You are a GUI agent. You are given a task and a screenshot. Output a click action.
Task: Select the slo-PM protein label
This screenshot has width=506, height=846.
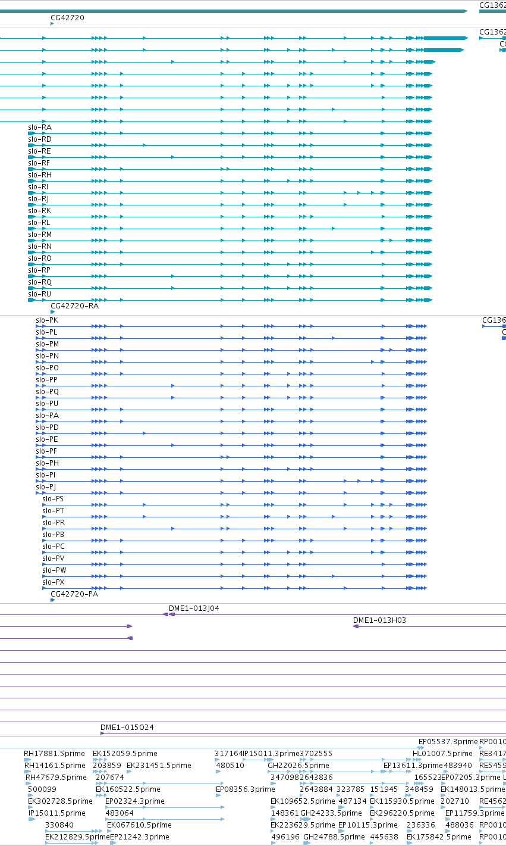tap(48, 344)
